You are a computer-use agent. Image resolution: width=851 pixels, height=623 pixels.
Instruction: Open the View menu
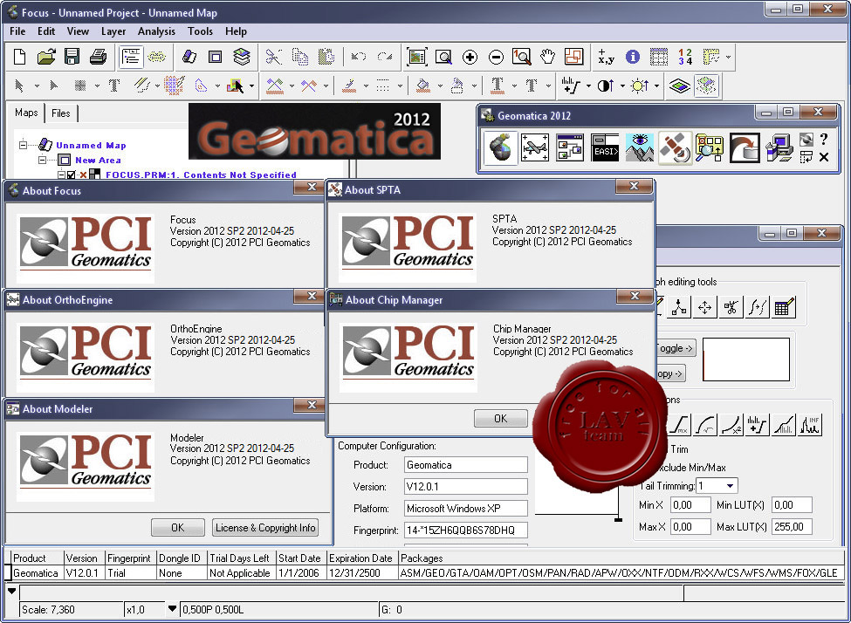click(79, 31)
